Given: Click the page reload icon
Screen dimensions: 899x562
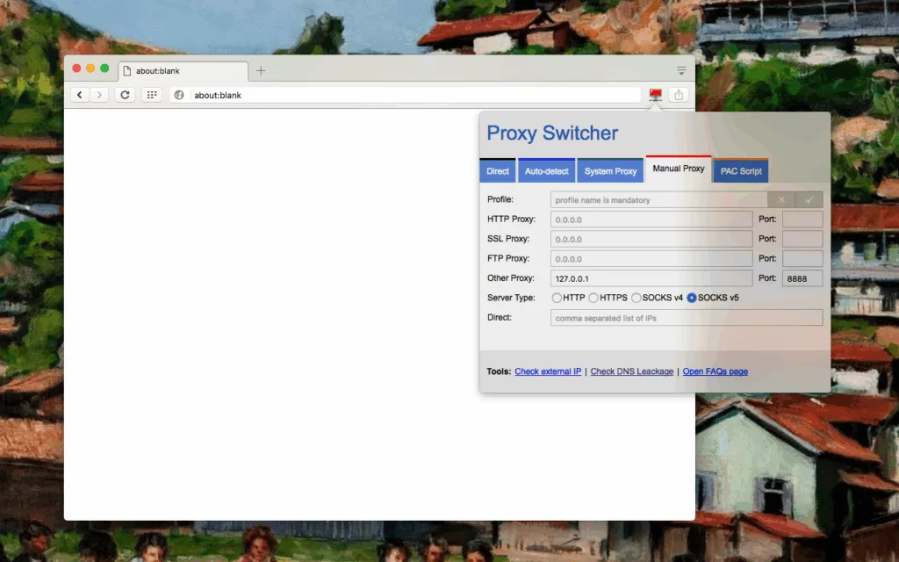Looking at the screenshot, I should click(x=125, y=94).
